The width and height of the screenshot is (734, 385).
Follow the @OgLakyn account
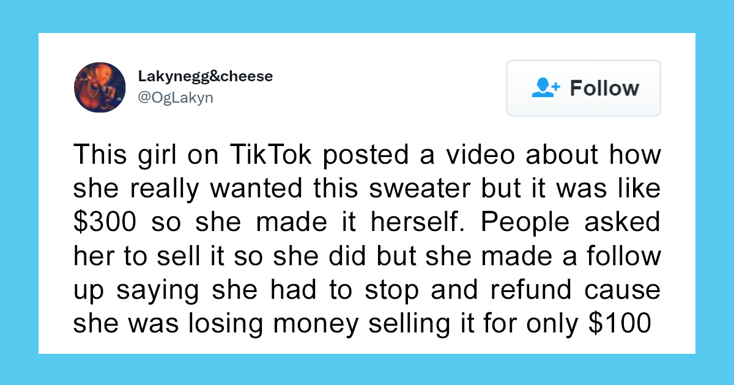click(583, 88)
